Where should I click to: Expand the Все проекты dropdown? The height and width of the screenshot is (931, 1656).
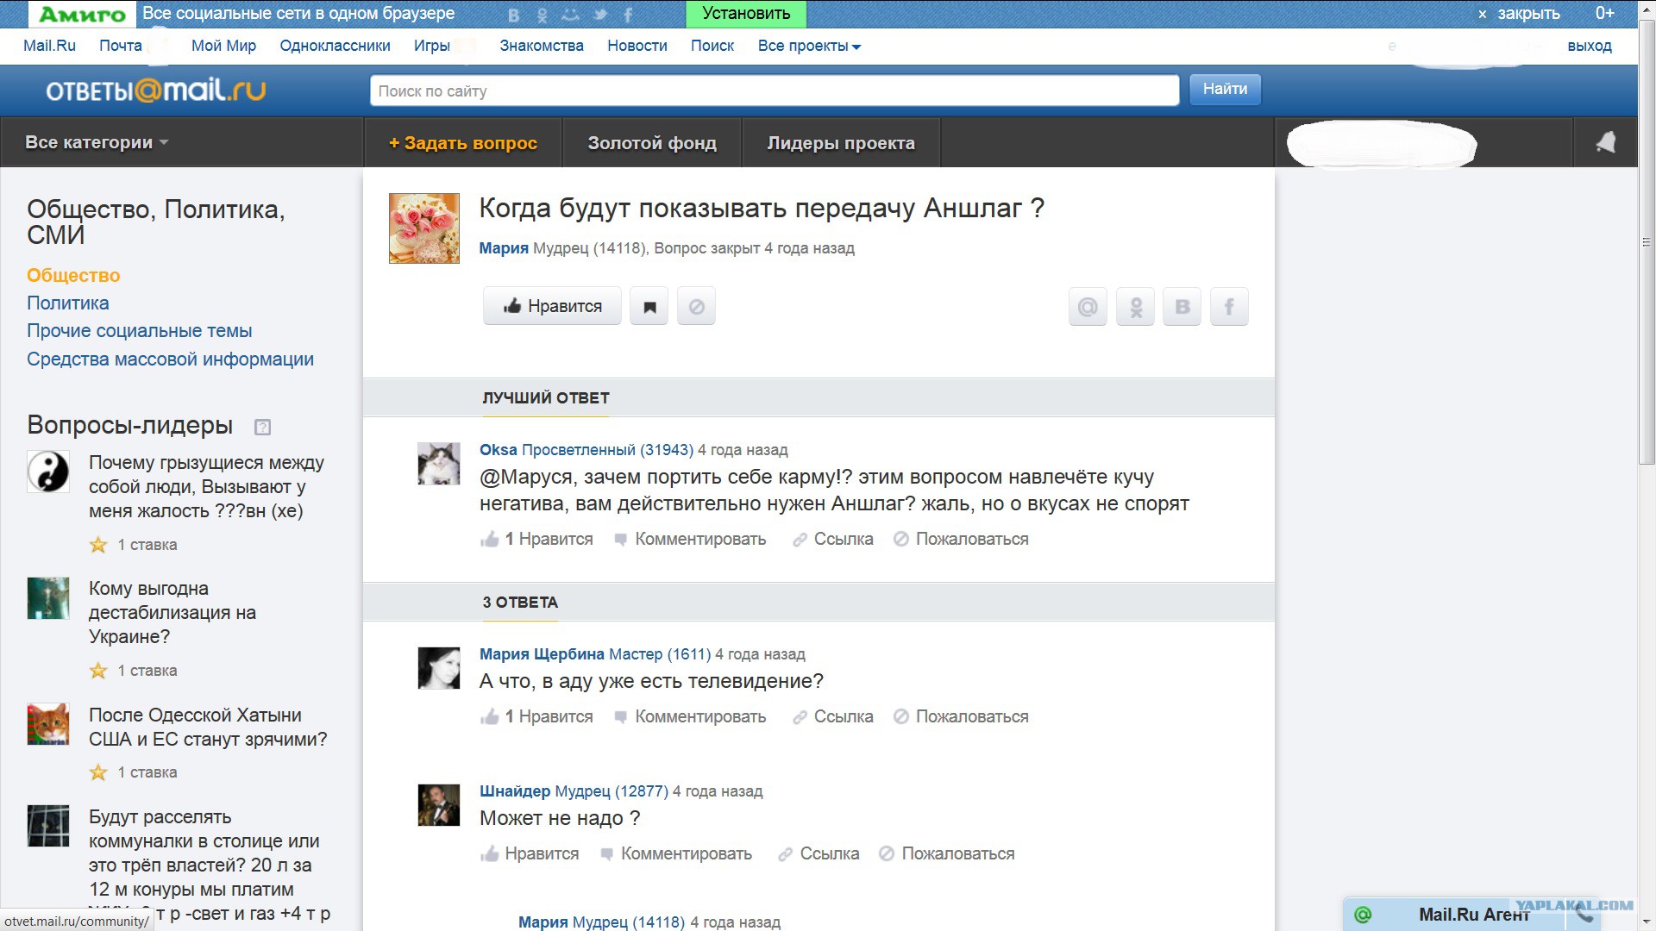[x=810, y=47]
